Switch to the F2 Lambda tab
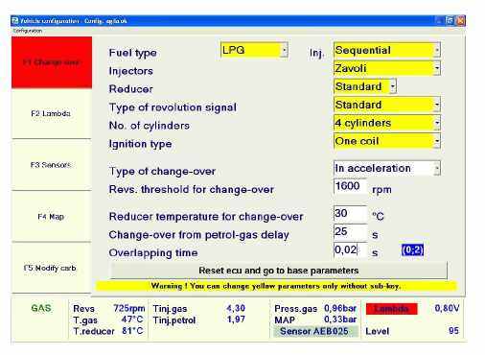Screen dimensions: 485x355 (x=51, y=113)
